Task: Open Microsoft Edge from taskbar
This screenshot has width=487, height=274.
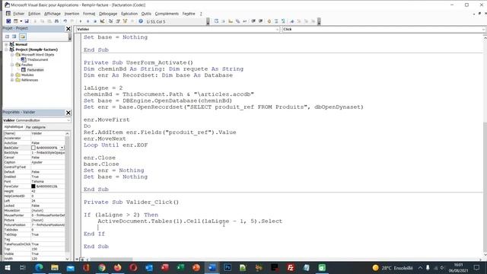Action: pos(39,267)
